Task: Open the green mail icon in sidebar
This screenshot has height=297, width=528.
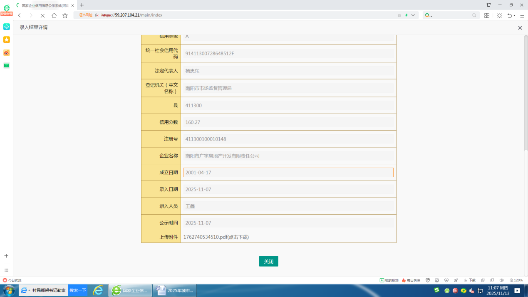Action: pos(6,65)
